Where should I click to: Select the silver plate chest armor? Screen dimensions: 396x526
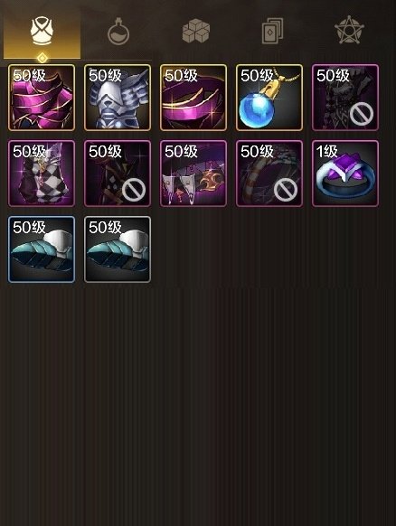[x=118, y=98]
